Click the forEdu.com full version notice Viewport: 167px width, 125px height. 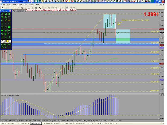[x=51, y=10]
